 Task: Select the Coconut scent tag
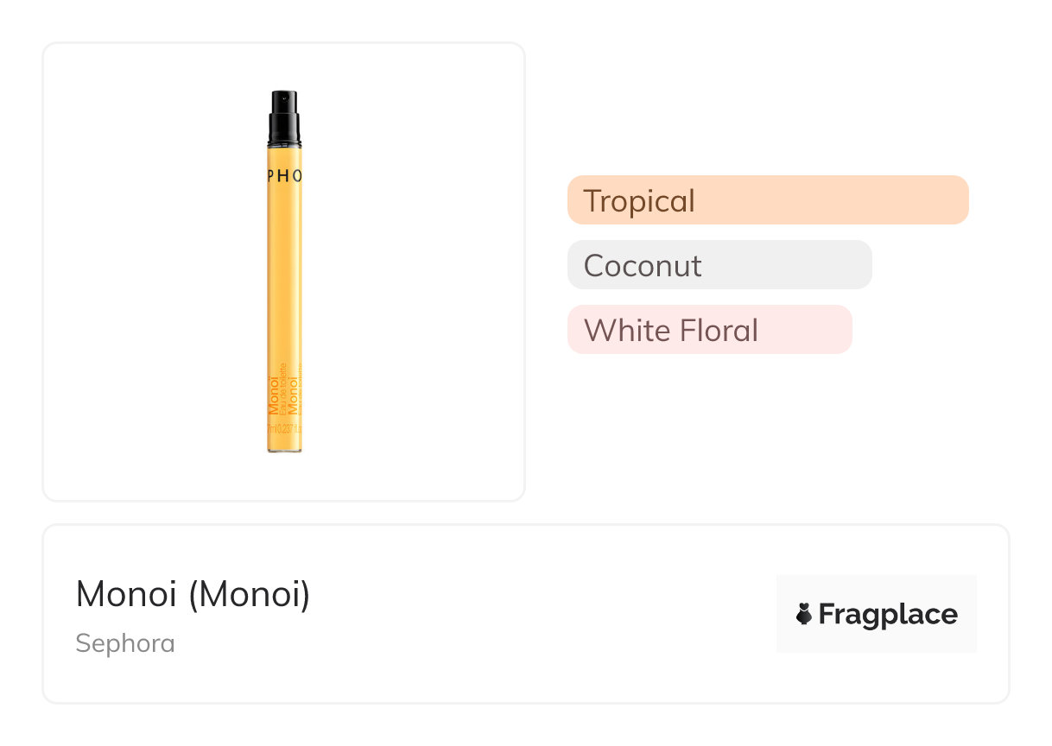pos(643,265)
